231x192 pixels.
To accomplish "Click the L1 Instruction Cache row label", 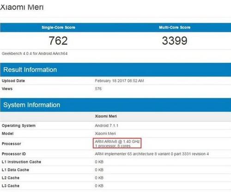I will point(21,162).
